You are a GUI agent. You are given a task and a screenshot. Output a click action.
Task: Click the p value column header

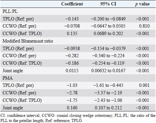(142, 4)
